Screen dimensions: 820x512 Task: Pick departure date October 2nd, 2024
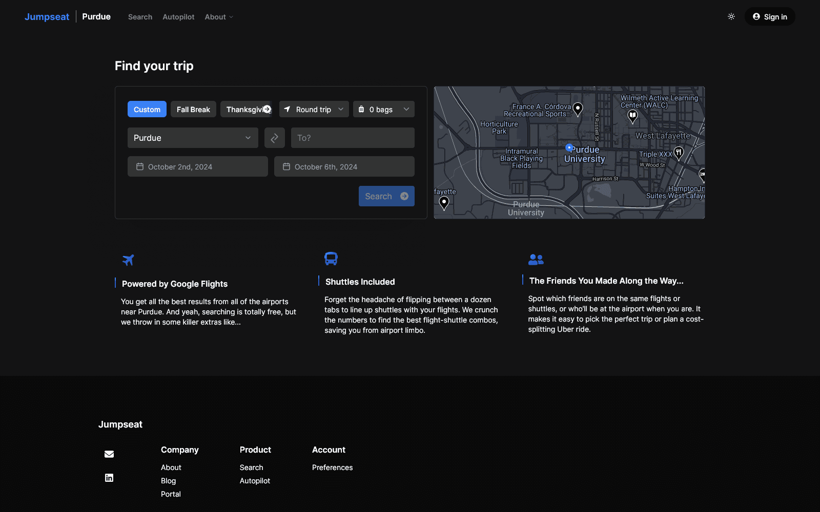pos(198,166)
